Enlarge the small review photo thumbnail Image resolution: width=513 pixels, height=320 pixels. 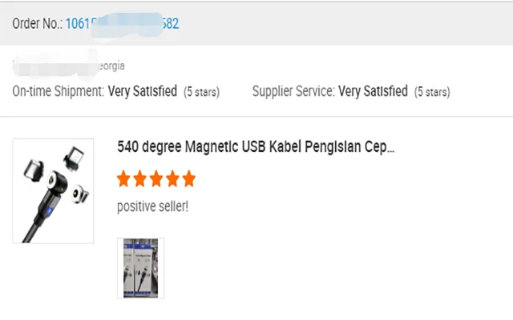click(140, 268)
